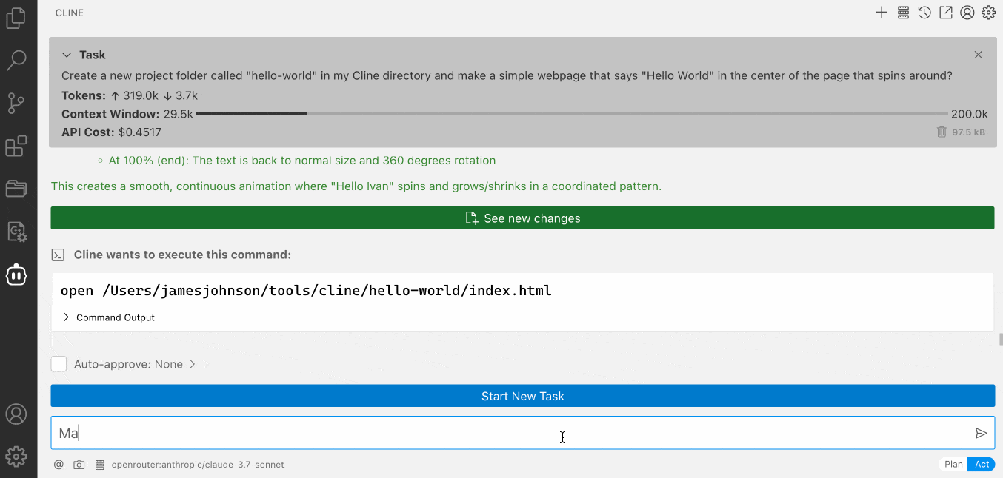1003x478 pixels.
Task: Open Source Control view
Action: [16, 103]
